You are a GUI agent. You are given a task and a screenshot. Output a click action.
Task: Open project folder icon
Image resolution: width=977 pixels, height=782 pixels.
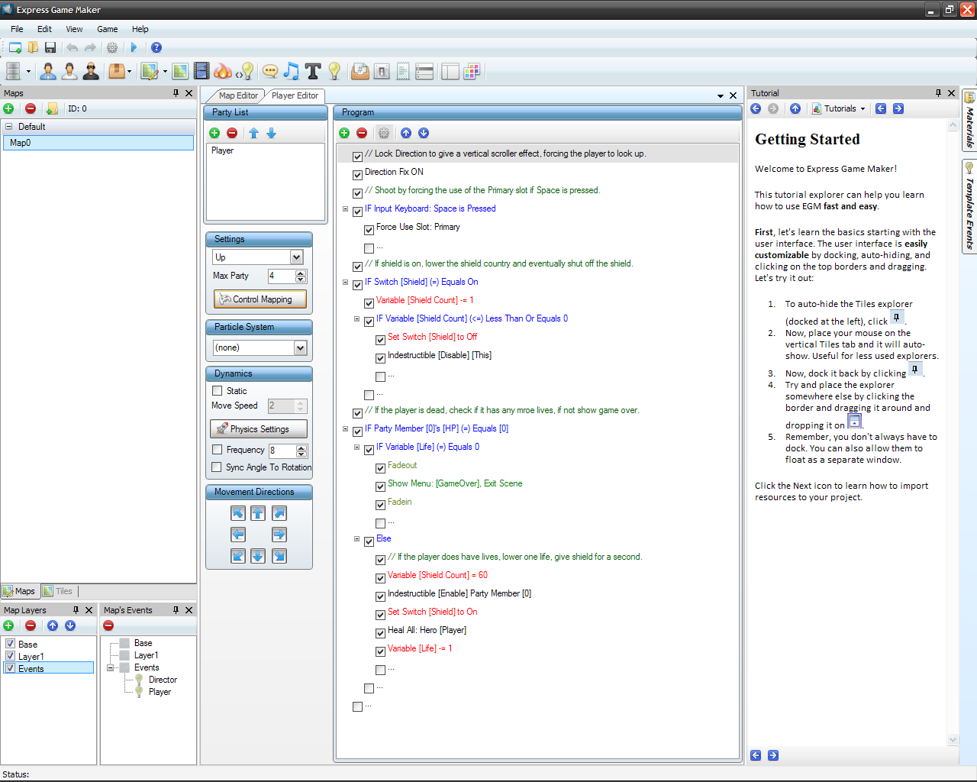click(x=33, y=47)
